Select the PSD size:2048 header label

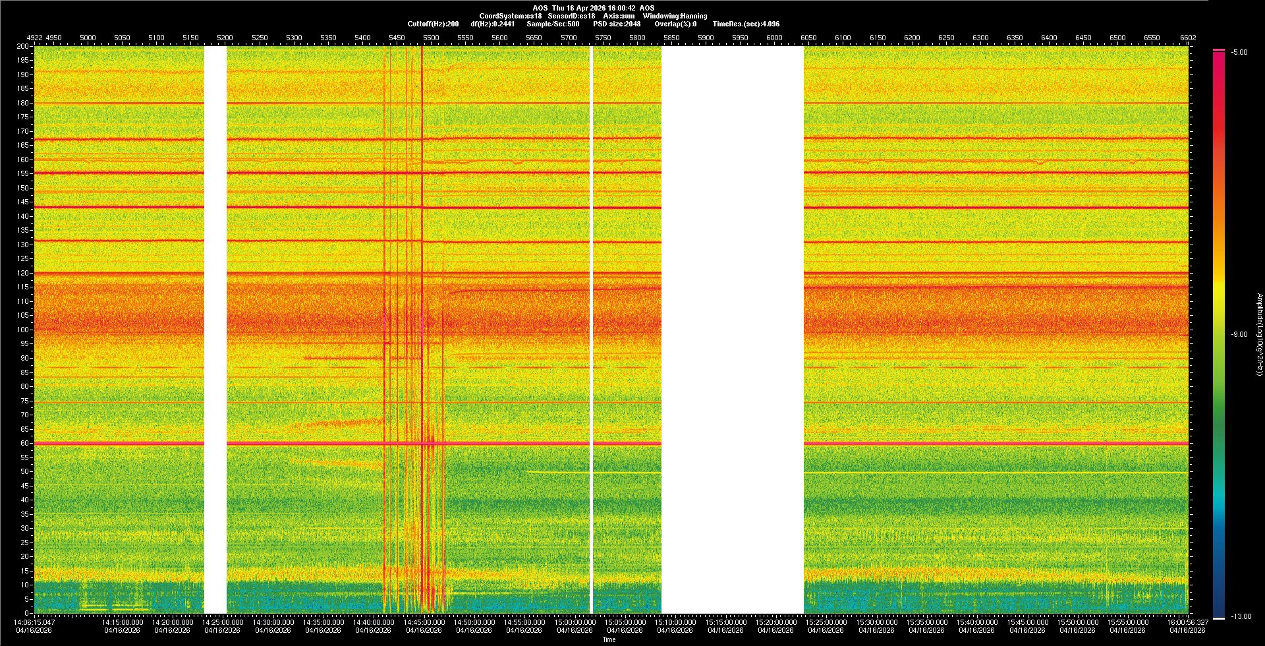pyautogui.click(x=617, y=24)
